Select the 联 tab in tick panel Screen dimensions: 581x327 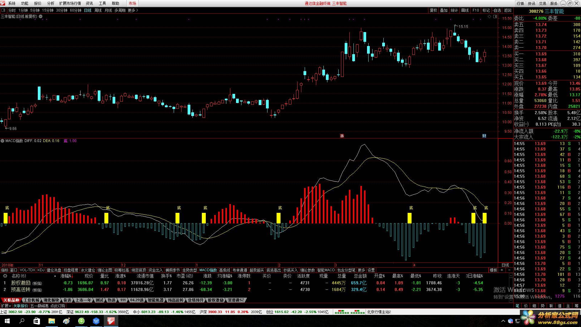(551, 306)
